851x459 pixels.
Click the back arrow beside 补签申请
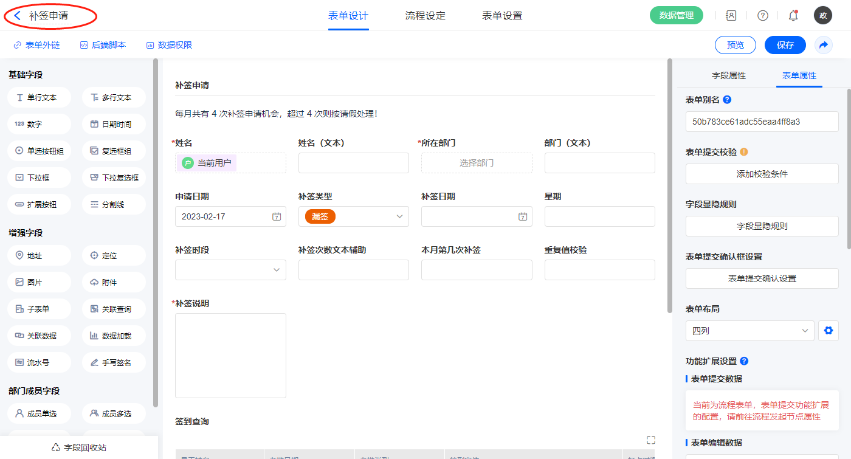click(x=18, y=16)
